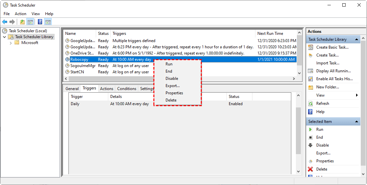Click the red Delete icon in Actions pane
The height and width of the screenshot is (185, 367).
point(310,169)
